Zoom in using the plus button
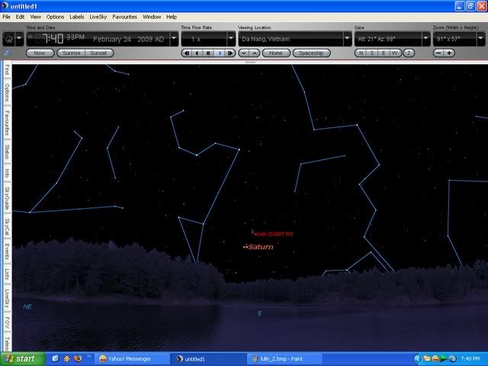The height and width of the screenshot is (366, 488). click(449, 53)
